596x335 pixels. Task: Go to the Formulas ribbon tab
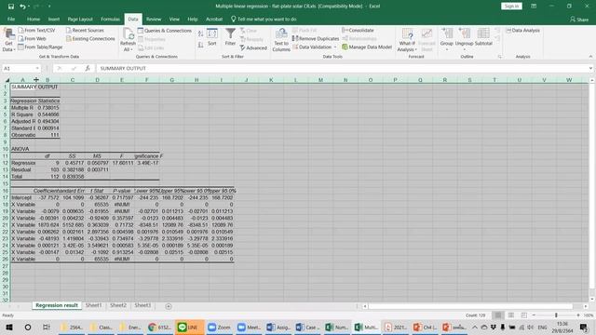pos(110,19)
